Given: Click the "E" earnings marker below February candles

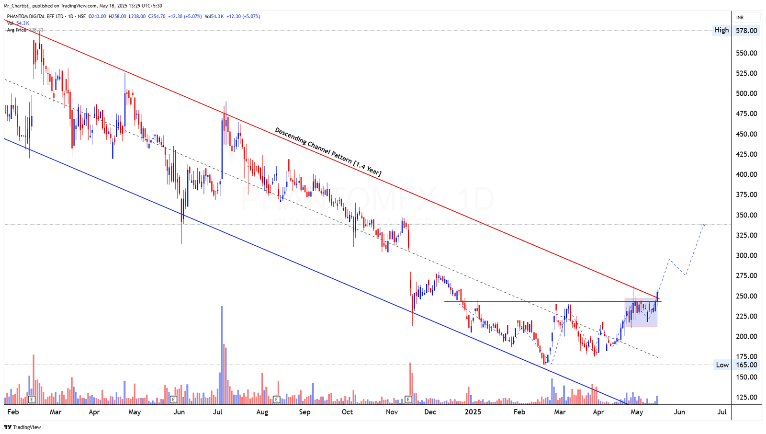Looking at the screenshot, I should 32,399.
